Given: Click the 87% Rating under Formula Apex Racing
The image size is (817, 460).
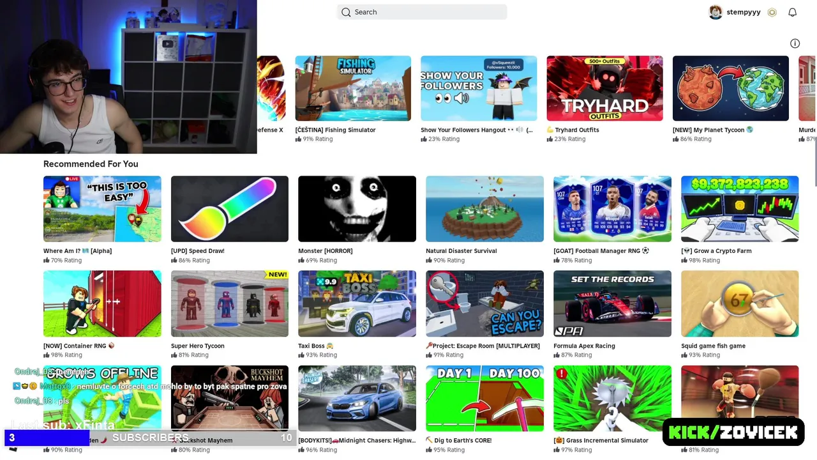Looking at the screenshot, I should coord(573,355).
